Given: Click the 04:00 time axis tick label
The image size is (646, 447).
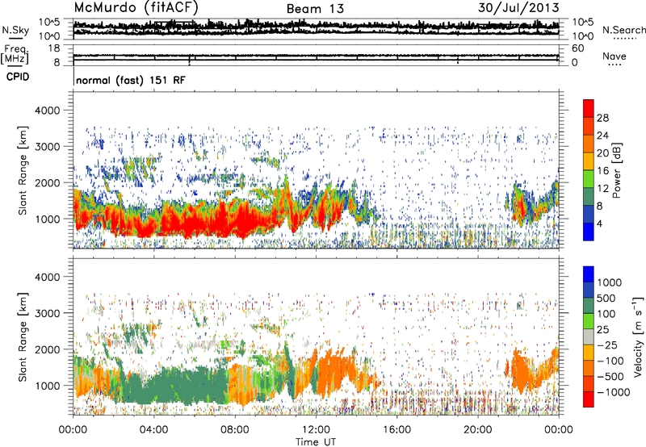Looking at the screenshot, I should click(153, 430).
